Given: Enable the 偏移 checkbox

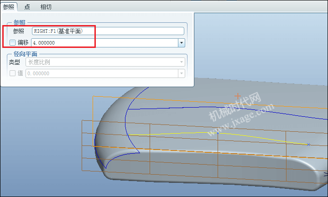Looking at the screenshot, I should (13, 43).
